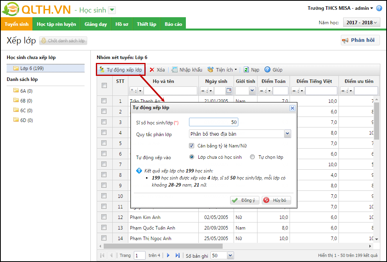The width and height of the screenshot is (387, 262).
Task: Click the Giúp help icon in toolbar
Action: tap(267, 70)
